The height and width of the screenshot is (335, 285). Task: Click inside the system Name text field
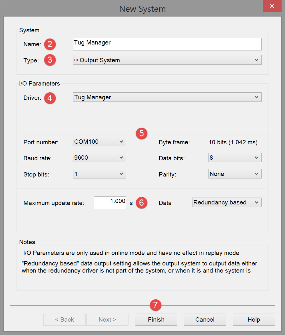tap(167, 44)
